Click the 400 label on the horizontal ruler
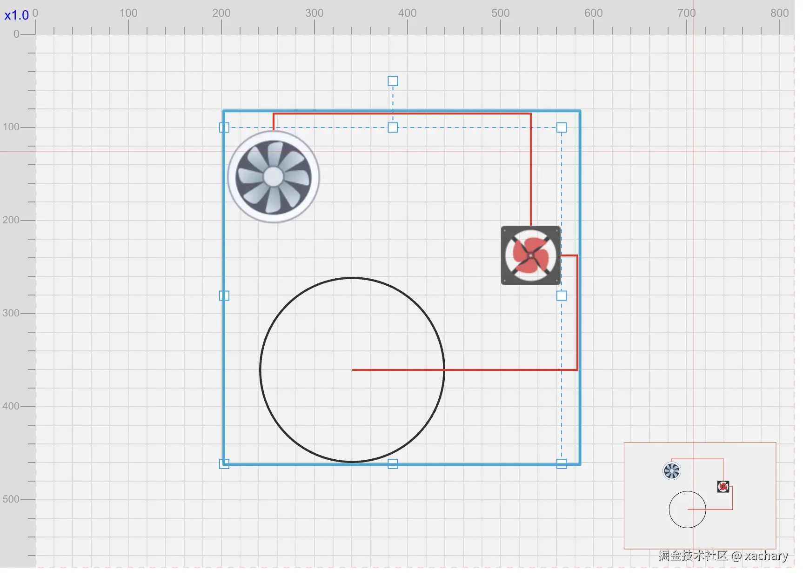This screenshot has width=803, height=577. pyautogui.click(x=408, y=13)
